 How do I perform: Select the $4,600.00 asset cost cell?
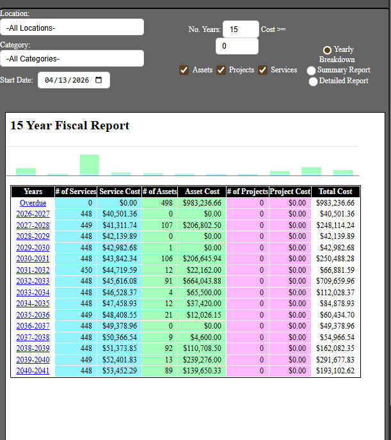202,338
